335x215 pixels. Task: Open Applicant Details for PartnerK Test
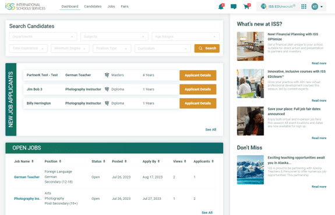(198, 75)
